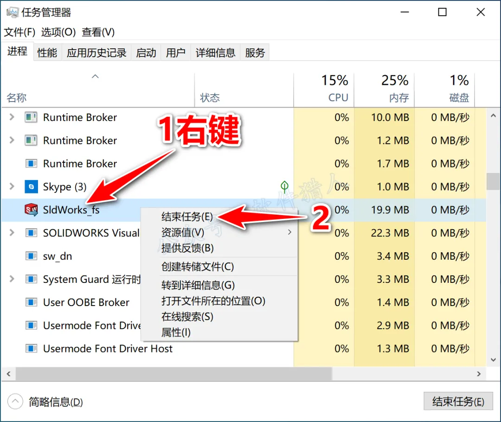Switch to the 应用历史记录 tab
Image resolution: width=501 pixels, height=422 pixels.
(x=96, y=52)
